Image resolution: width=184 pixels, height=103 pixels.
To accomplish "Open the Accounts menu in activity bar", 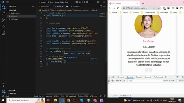I will (3, 85).
